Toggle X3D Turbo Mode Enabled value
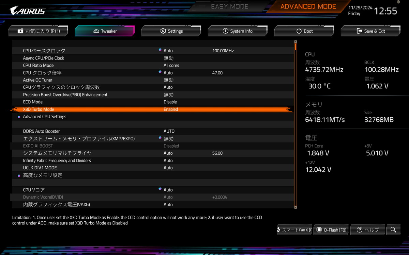Viewport: 409px width, 255px height. (x=171, y=109)
